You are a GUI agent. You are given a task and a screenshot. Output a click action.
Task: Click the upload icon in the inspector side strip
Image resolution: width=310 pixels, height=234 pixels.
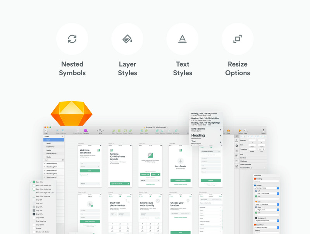point(237,141)
